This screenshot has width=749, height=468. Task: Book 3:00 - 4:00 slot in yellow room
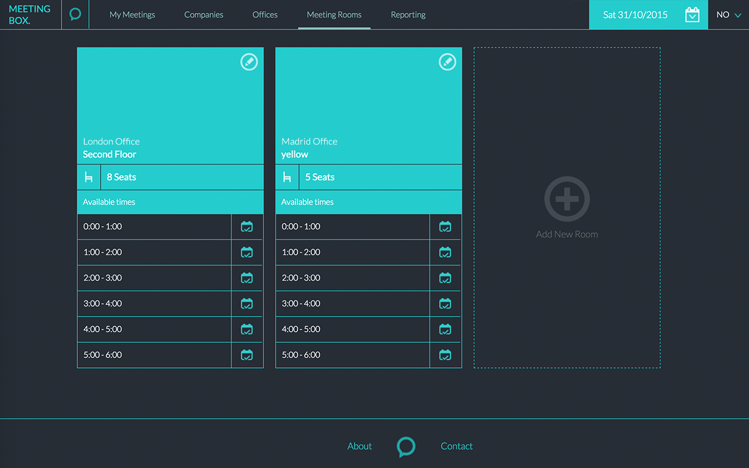445,304
